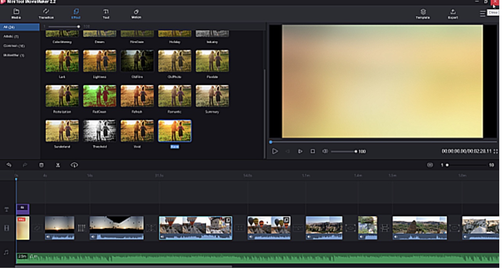Pick the OldFilm effect thumbnail
502x271 pixels.
137,61
